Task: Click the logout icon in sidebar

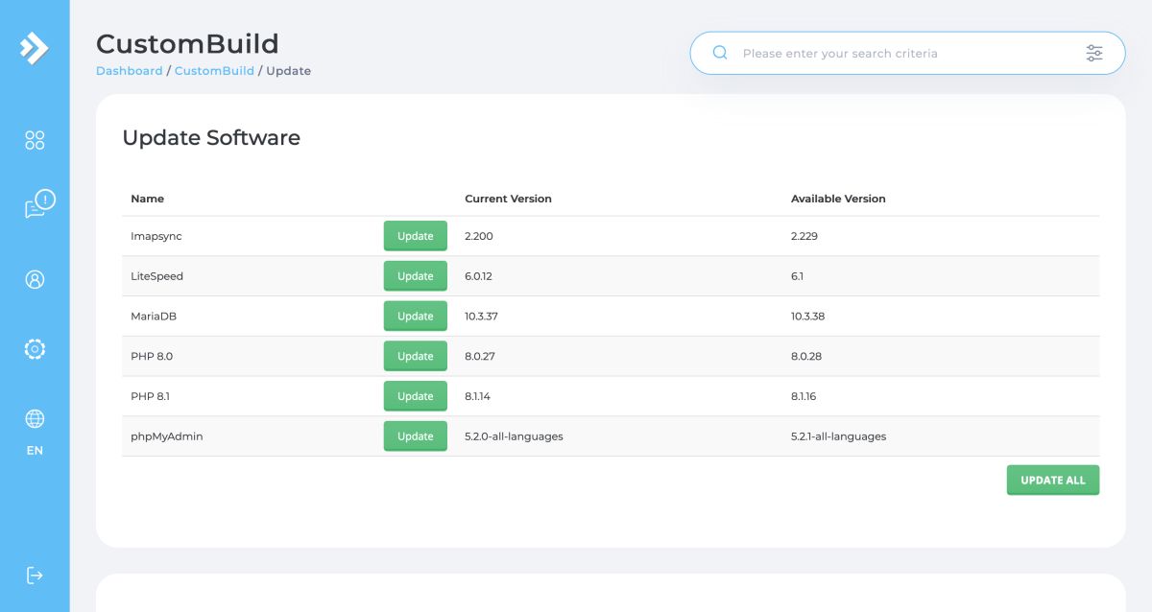Action: [x=35, y=575]
